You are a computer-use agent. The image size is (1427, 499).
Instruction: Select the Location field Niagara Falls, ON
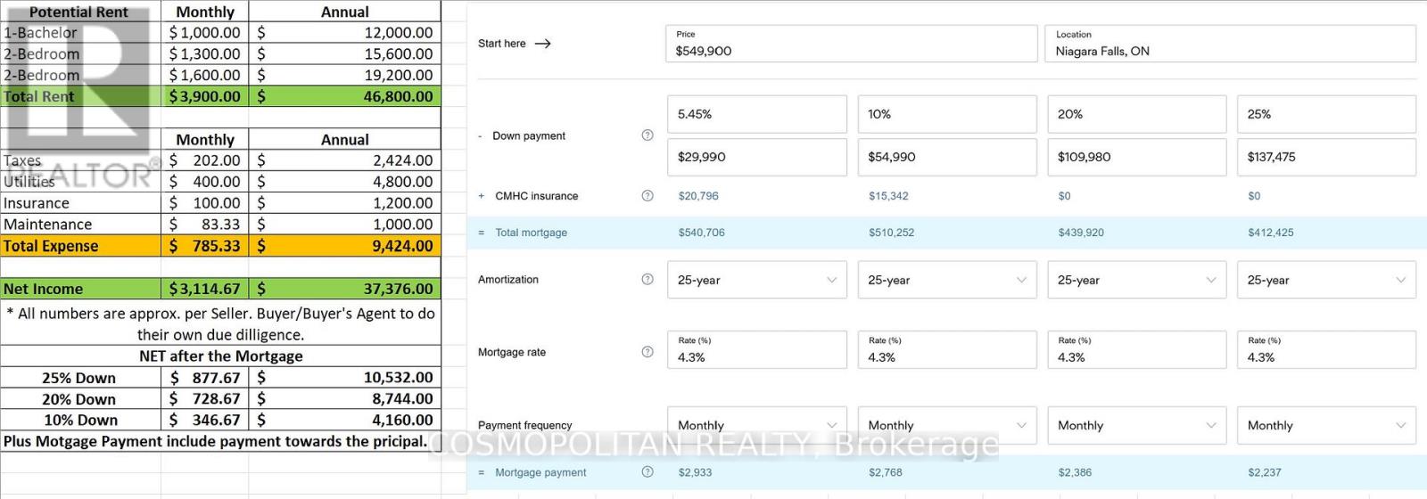1229,44
